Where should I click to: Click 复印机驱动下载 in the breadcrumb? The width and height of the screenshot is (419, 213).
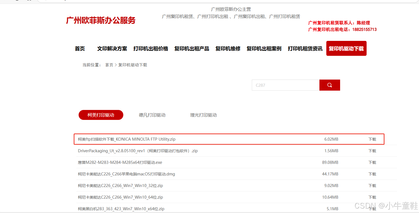click(x=133, y=65)
